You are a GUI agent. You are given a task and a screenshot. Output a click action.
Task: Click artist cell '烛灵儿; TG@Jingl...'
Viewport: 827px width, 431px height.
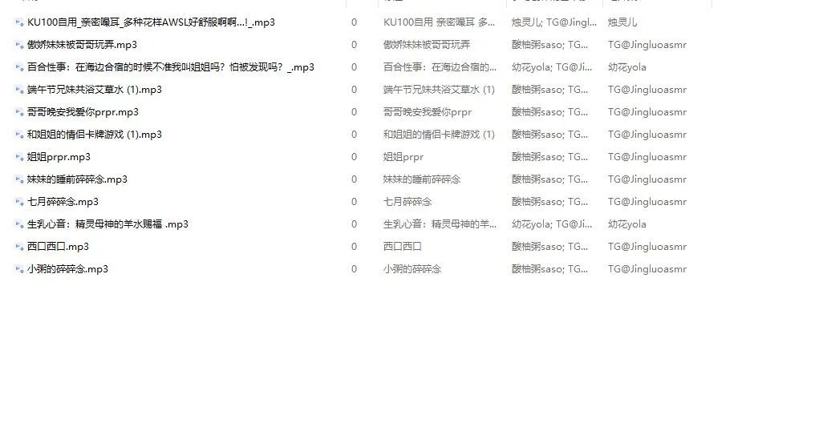553,22
